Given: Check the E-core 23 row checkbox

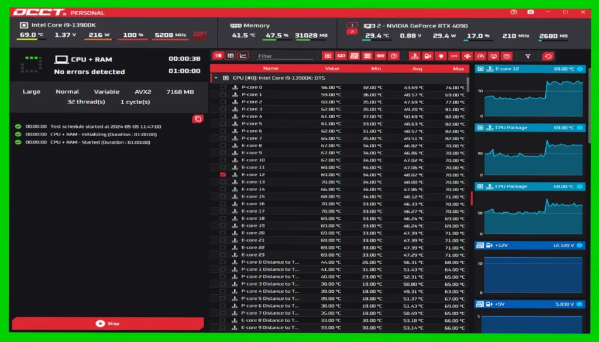Looking at the screenshot, I should point(223,254).
